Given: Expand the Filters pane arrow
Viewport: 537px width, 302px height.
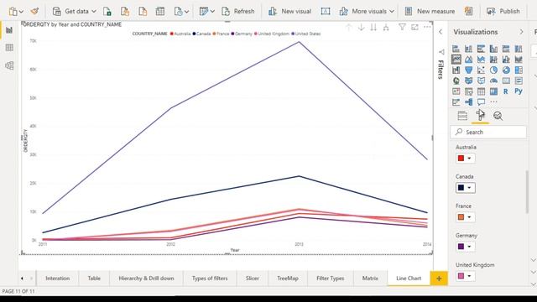Looking at the screenshot, I should 441,32.
